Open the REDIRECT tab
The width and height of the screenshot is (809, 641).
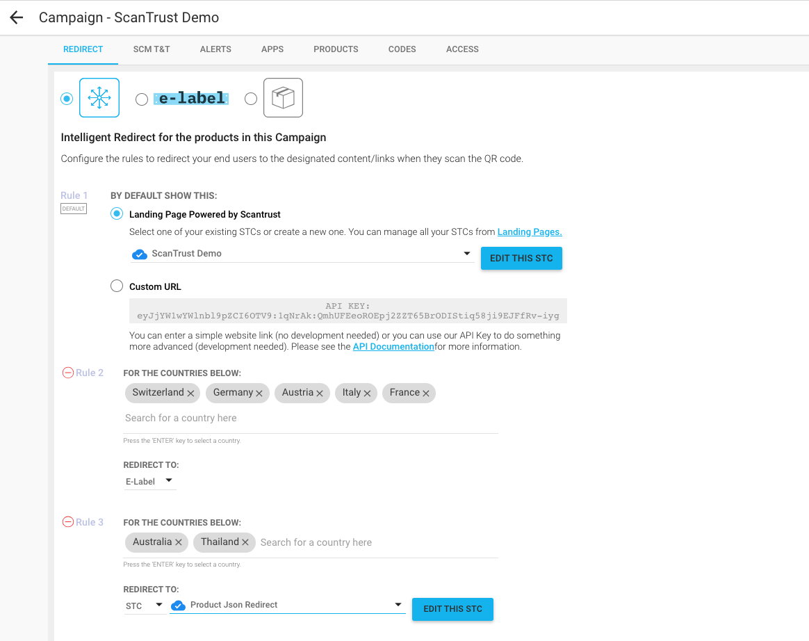[x=83, y=49]
